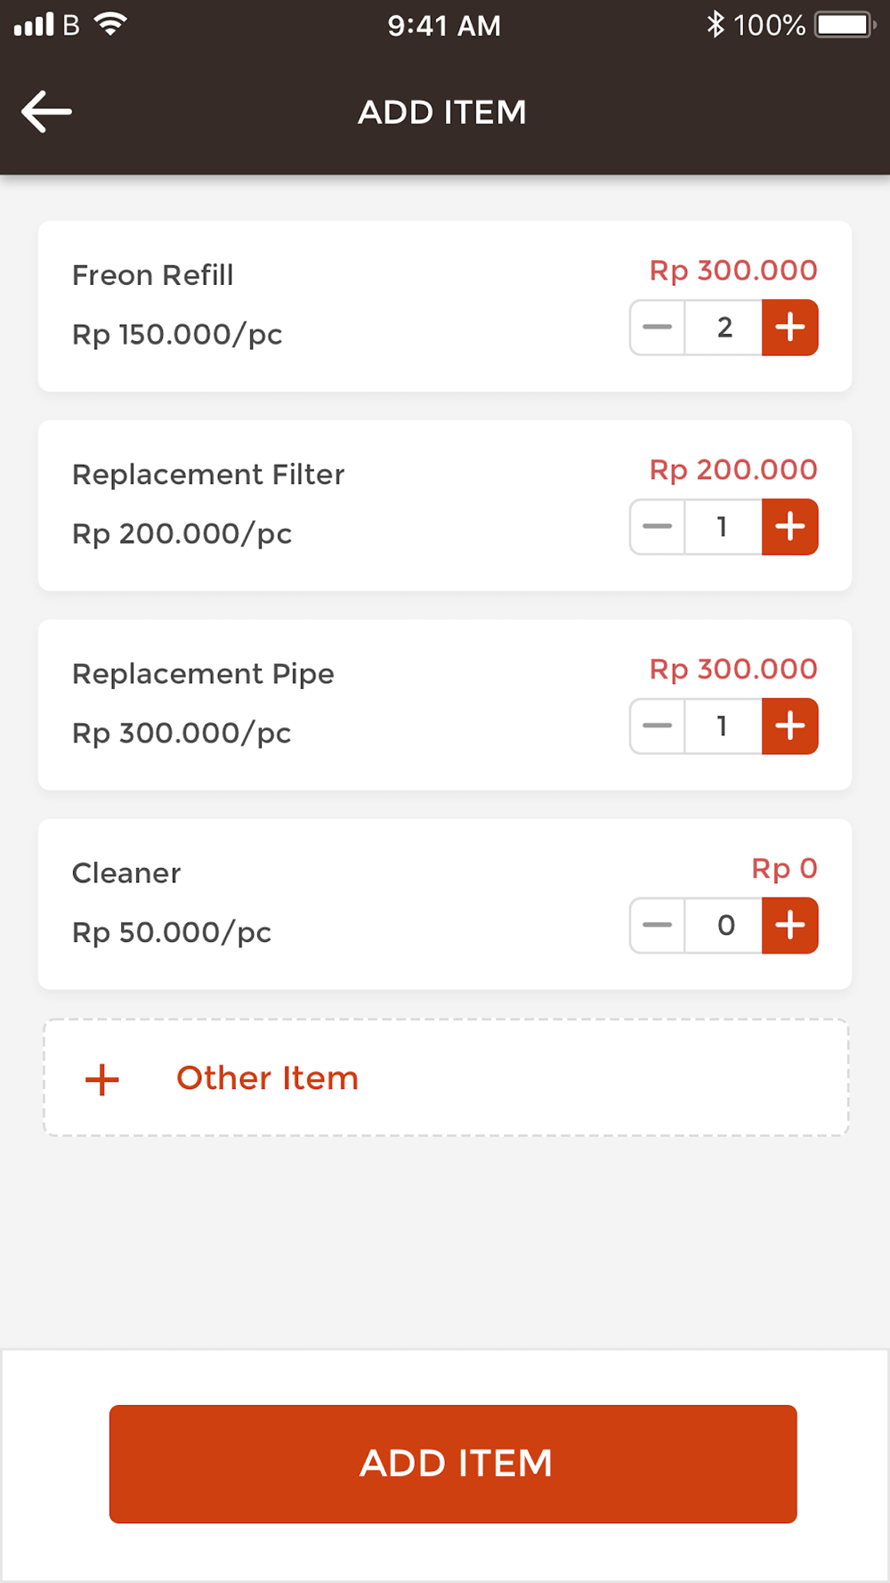Tap Cleaner quantity field showing 0

(724, 926)
